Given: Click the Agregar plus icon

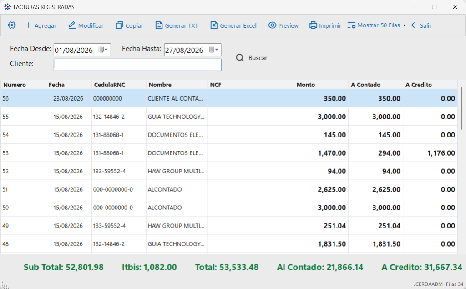Looking at the screenshot, I should (x=29, y=25).
